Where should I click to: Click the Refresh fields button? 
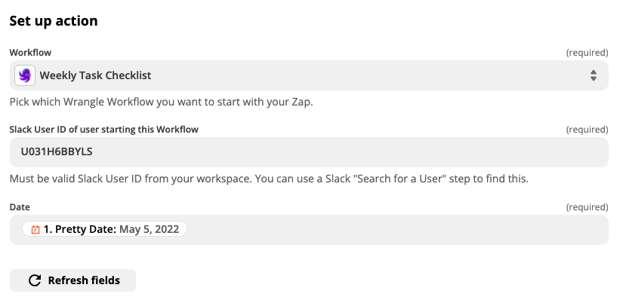pos(72,280)
